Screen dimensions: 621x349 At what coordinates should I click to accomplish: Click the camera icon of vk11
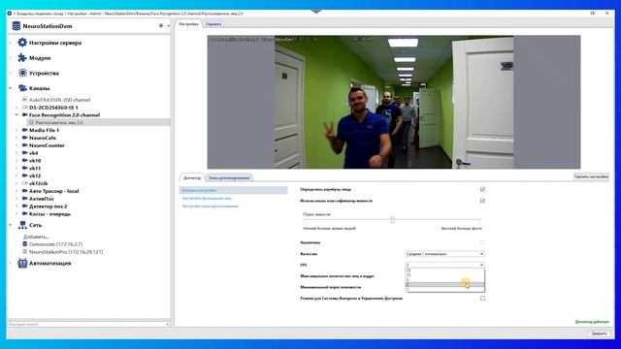[x=25, y=168]
